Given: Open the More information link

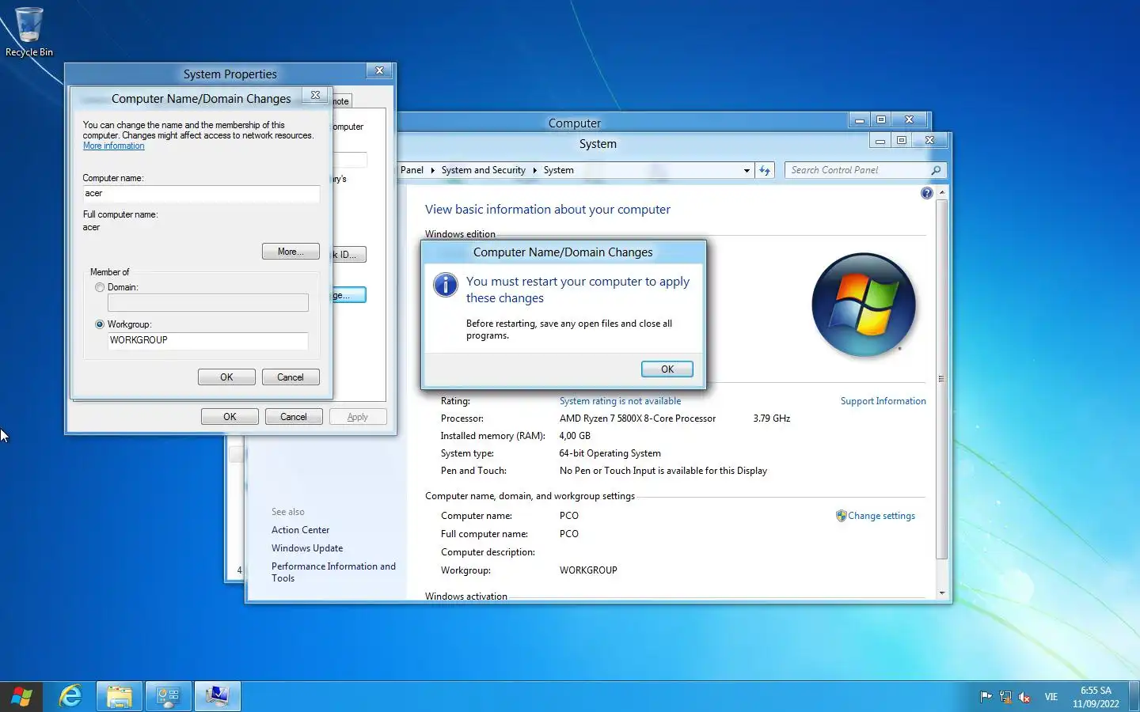Looking at the screenshot, I should [x=114, y=146].
